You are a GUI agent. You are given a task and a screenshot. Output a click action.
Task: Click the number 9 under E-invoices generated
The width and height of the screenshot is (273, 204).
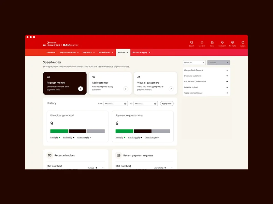pos(52,123)
